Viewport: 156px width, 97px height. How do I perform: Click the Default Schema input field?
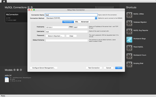click(x=67, y=40)
